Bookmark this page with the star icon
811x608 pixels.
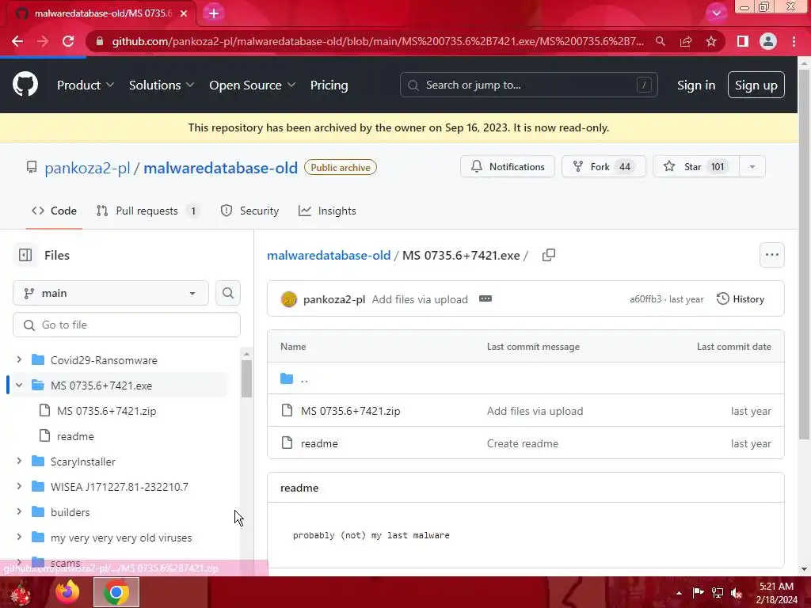pos(711,41)
